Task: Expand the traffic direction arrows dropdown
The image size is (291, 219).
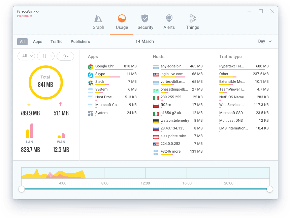Action: [x=46, y=56]
